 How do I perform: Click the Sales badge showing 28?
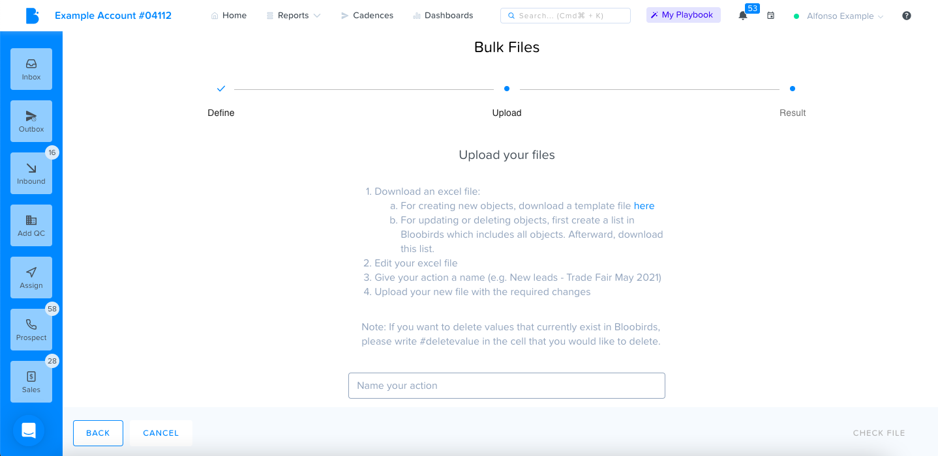(52, 361)
